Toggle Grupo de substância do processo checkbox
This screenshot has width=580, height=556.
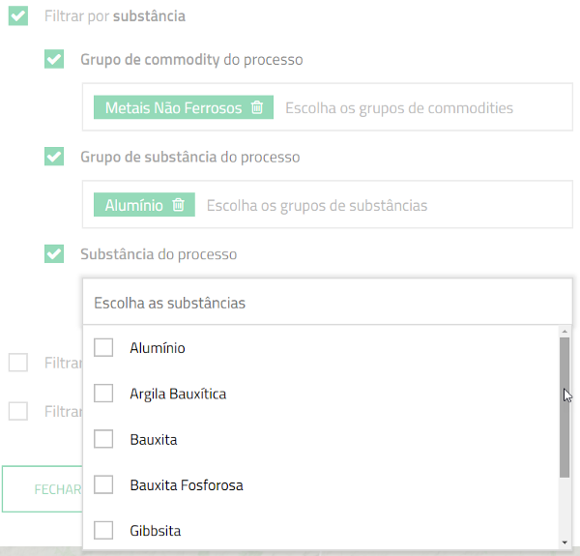pyautogui.click(x=54, y=157)
